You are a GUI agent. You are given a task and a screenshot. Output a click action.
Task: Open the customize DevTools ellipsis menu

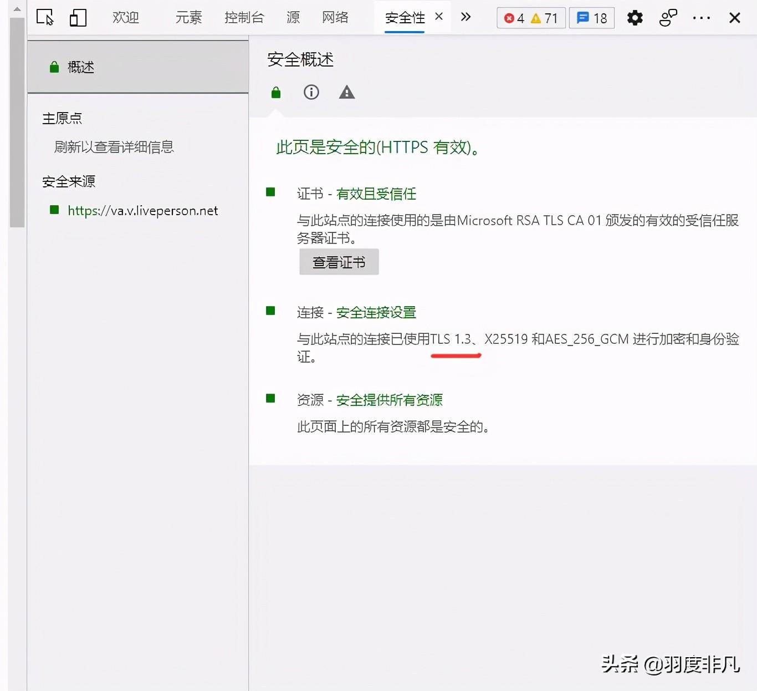[702, 18]
